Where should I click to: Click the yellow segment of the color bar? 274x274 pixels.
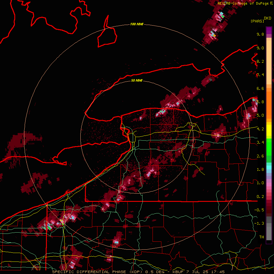pos(269,130)
